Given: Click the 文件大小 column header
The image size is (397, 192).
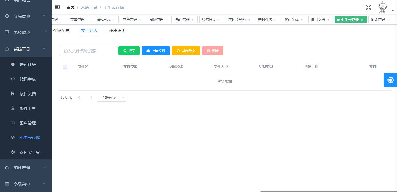Looking at the screenshot, I should pyautogui.click(x=221, y=67).
